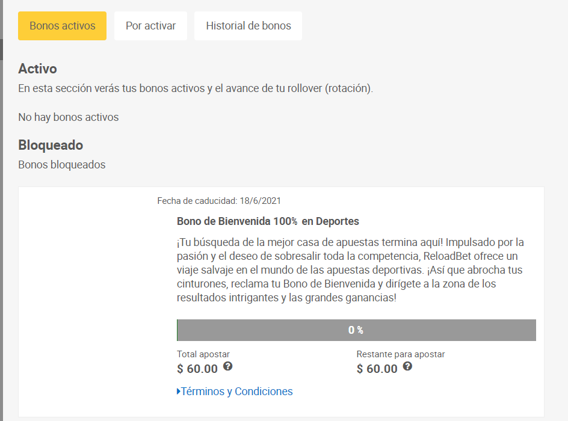The width and height of the screenshot is (568, 421).
Task: Open the help icon beside Restante para apostar
Action: click(407, 366)
